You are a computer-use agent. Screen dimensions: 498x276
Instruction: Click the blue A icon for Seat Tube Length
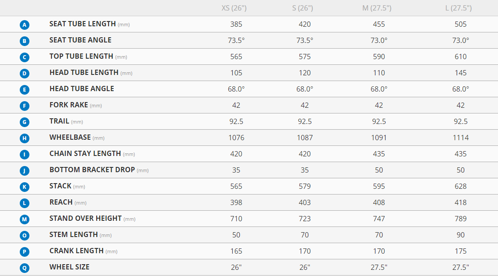point(25,25)
